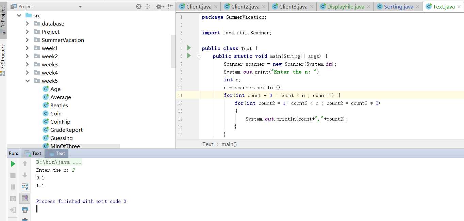Open the CoinFlip class file
Screen dimensions: 464x221
pyautogui.click(x=60, y=122)
